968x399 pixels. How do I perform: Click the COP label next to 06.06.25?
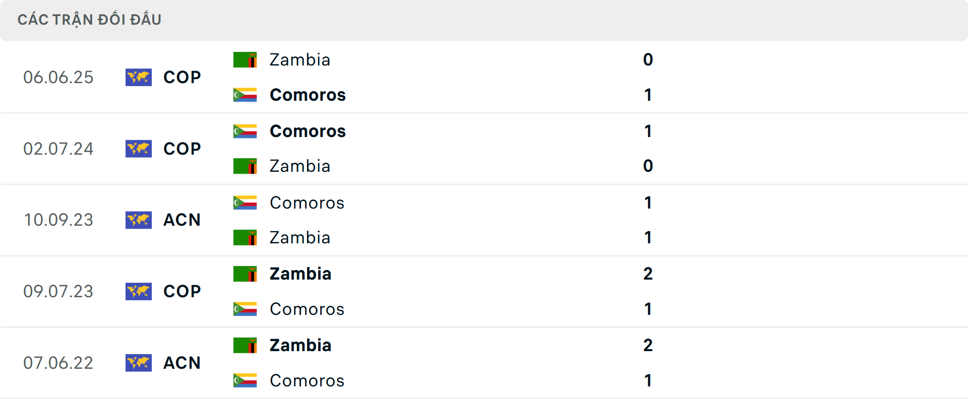pyautogui.click(x=181, y=77)
